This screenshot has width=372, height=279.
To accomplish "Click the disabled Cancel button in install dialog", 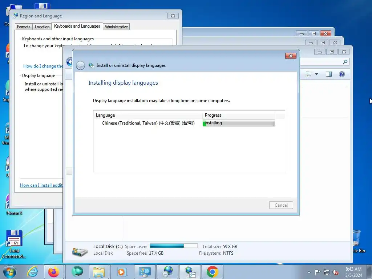I will [281, 205].
